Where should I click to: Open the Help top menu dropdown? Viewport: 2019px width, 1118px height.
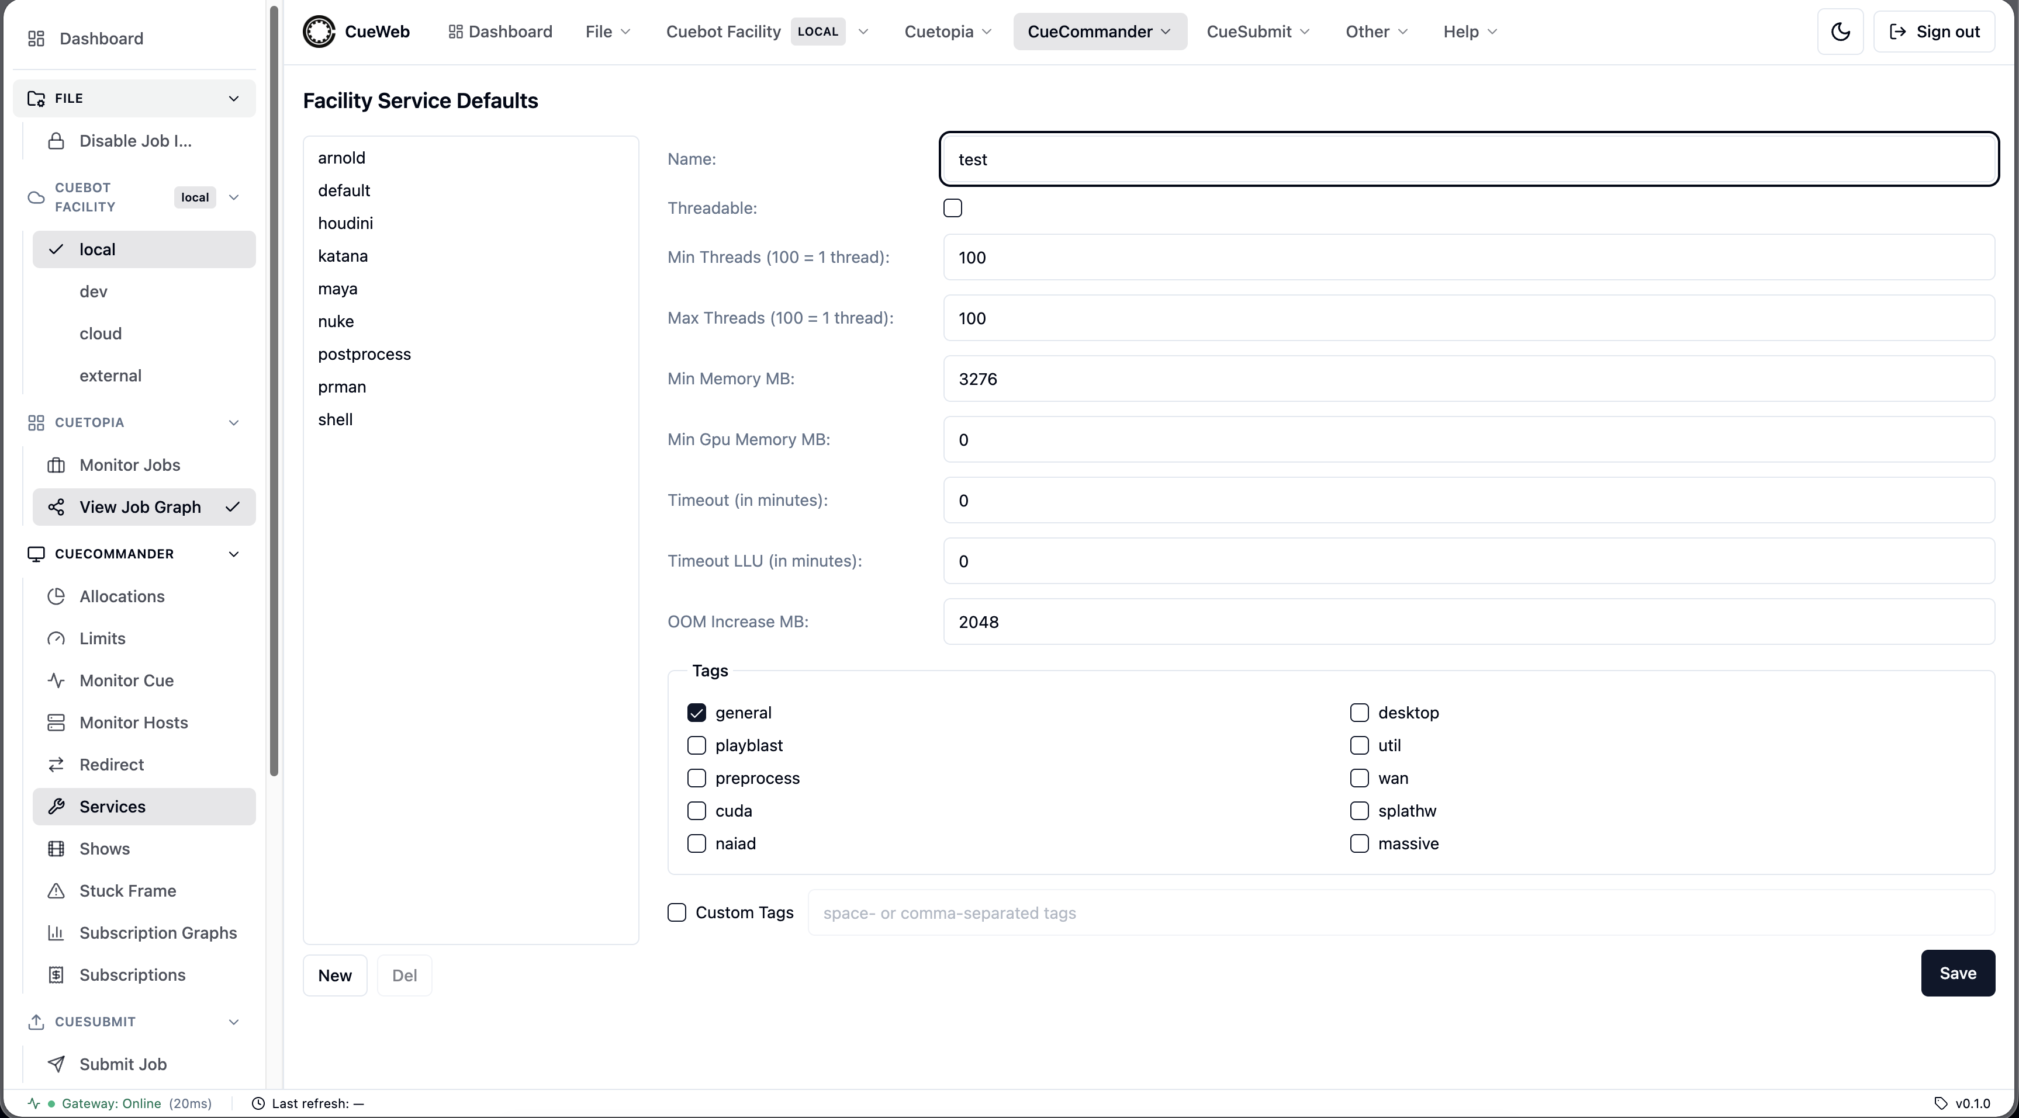click(x=1470, y=32)
